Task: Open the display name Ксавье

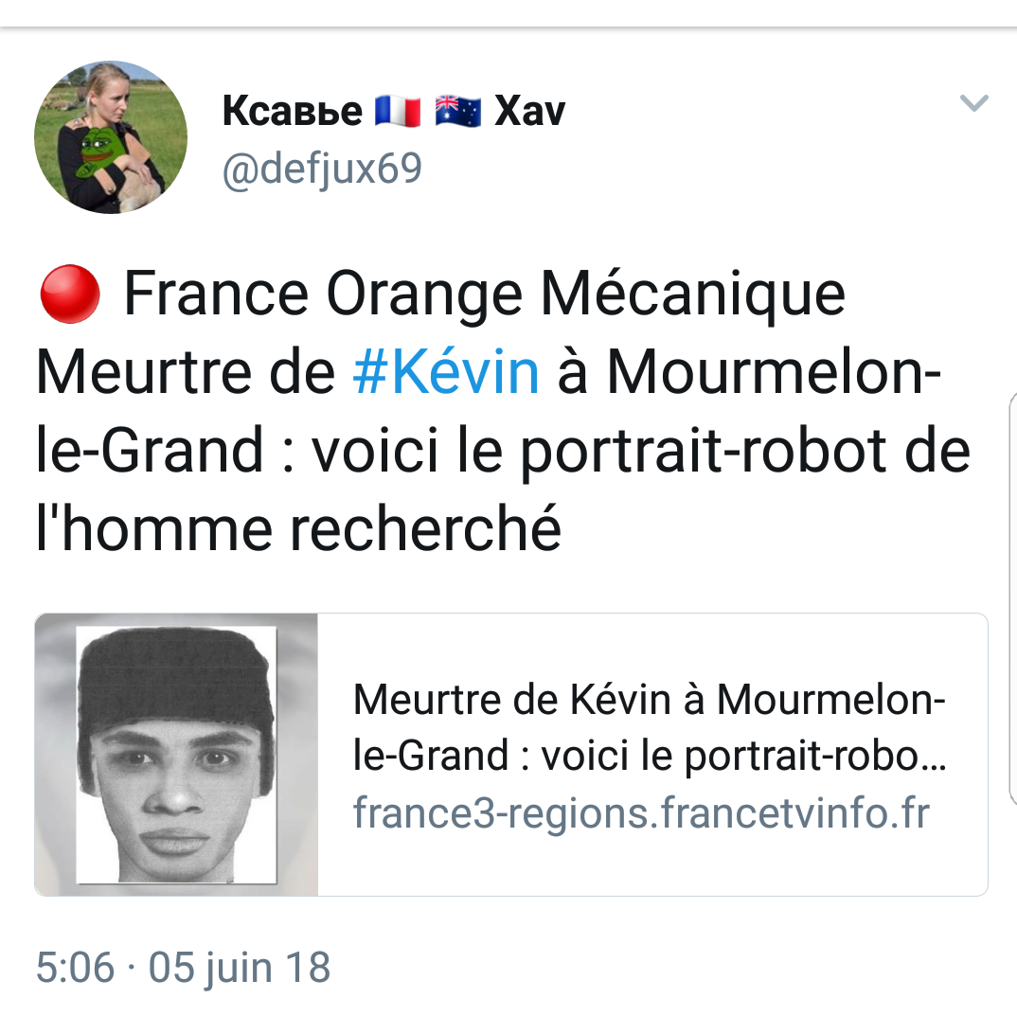Action: pyautogui.click(x=292, y=112)
